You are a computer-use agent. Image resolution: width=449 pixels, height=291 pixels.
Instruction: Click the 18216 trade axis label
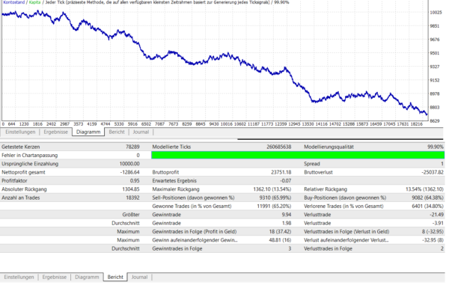pyautogui.click(x=417, y=124)
